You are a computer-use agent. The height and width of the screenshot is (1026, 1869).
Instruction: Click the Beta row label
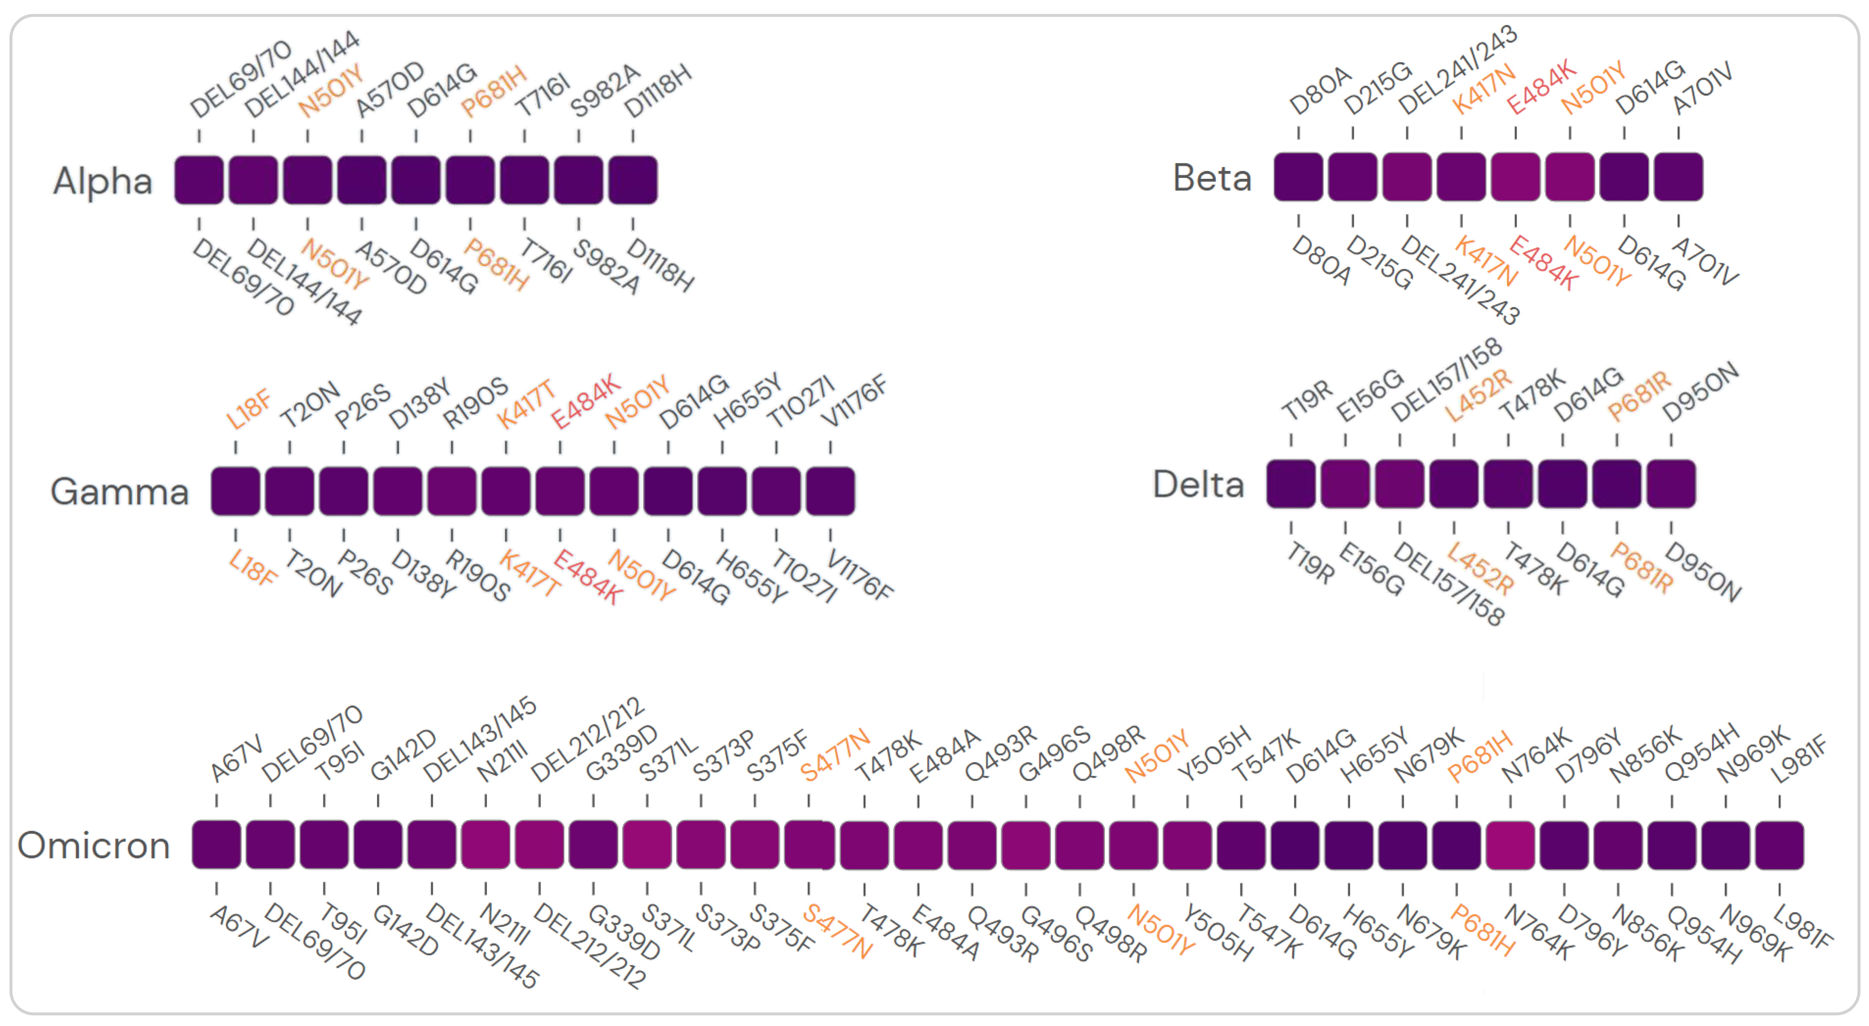(1212, 178)
